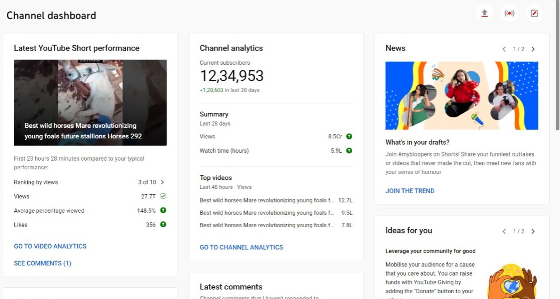Click JOIN THE TREND link
Screen dimensions: 560x299
(x=410, y=191)
